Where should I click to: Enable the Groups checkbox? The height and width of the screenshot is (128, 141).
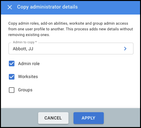coord(12,90)
